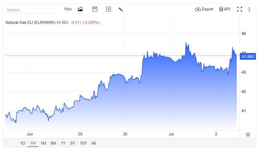
Task: Show the 10Y time range
Action: tap(83, 143)
